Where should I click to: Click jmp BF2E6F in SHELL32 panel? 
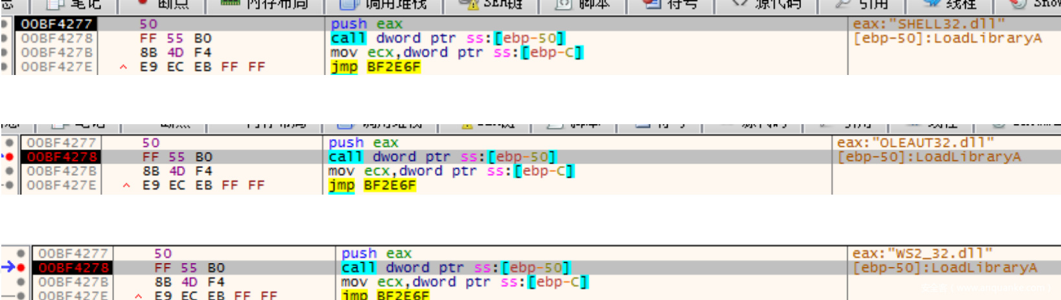[x=376, y=67]
